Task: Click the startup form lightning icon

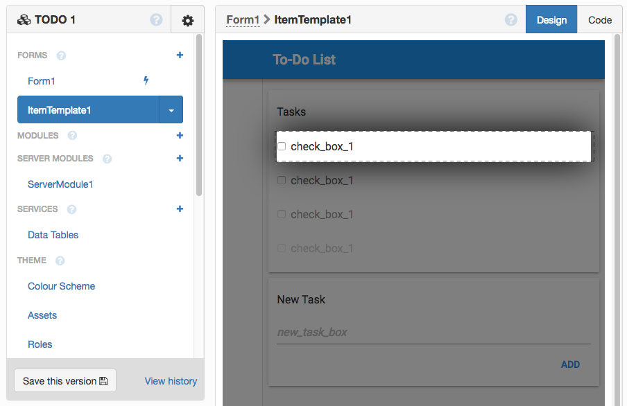Action: tap(146, 81)
